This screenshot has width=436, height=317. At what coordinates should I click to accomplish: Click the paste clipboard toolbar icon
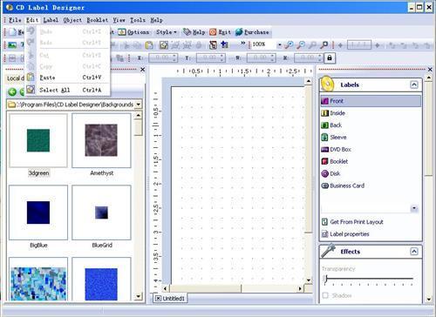pyautogui.click(x=149, y=45)
